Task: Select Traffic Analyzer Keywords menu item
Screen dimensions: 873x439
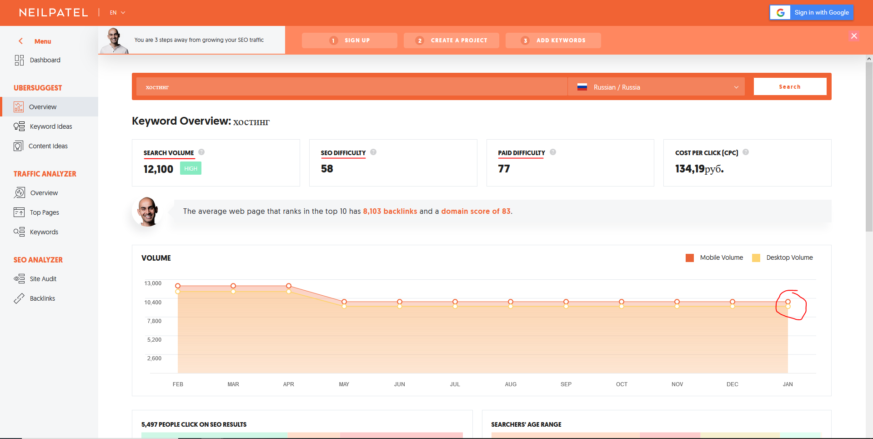Action: click(44, 232)
